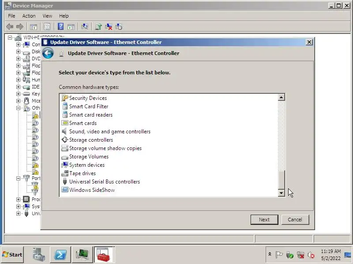
Task: Click the blue Help question-mark toolbar icon
Action: click(x=60, y=27)
